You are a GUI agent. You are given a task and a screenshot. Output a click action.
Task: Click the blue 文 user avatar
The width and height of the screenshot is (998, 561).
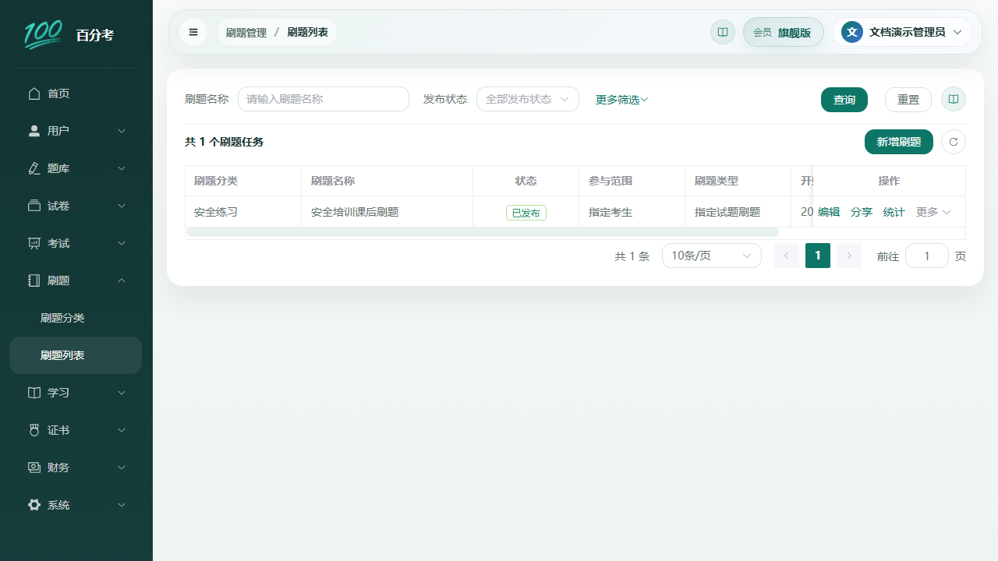pyautogui.click(x=852, y=32)
